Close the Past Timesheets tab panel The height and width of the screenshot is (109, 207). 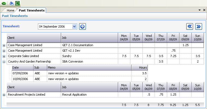tap(204, 10)
